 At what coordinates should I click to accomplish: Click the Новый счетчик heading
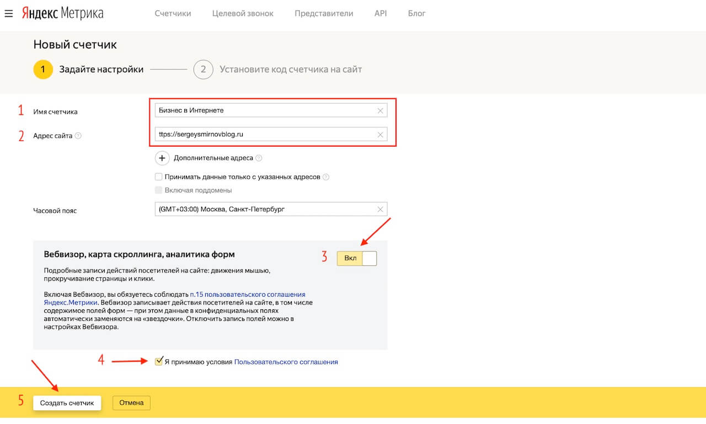(x=75, y=45)
